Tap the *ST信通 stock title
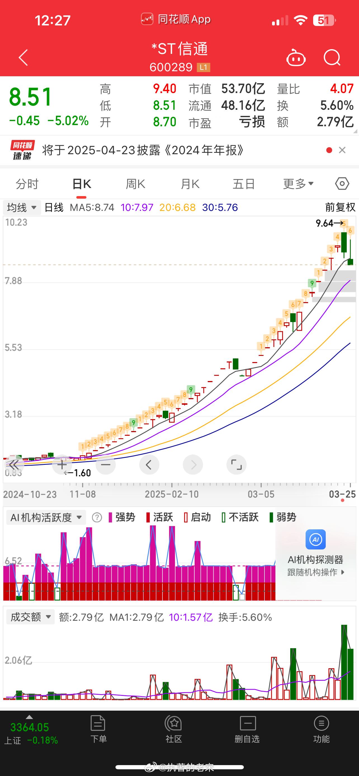 179,49
